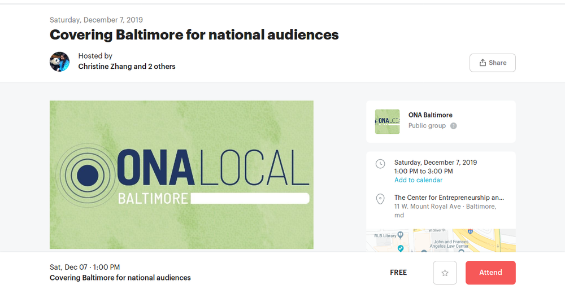Open the ONA Local Baltimore event banner
This screenshot has height=289, width=565.
(181, 174)
